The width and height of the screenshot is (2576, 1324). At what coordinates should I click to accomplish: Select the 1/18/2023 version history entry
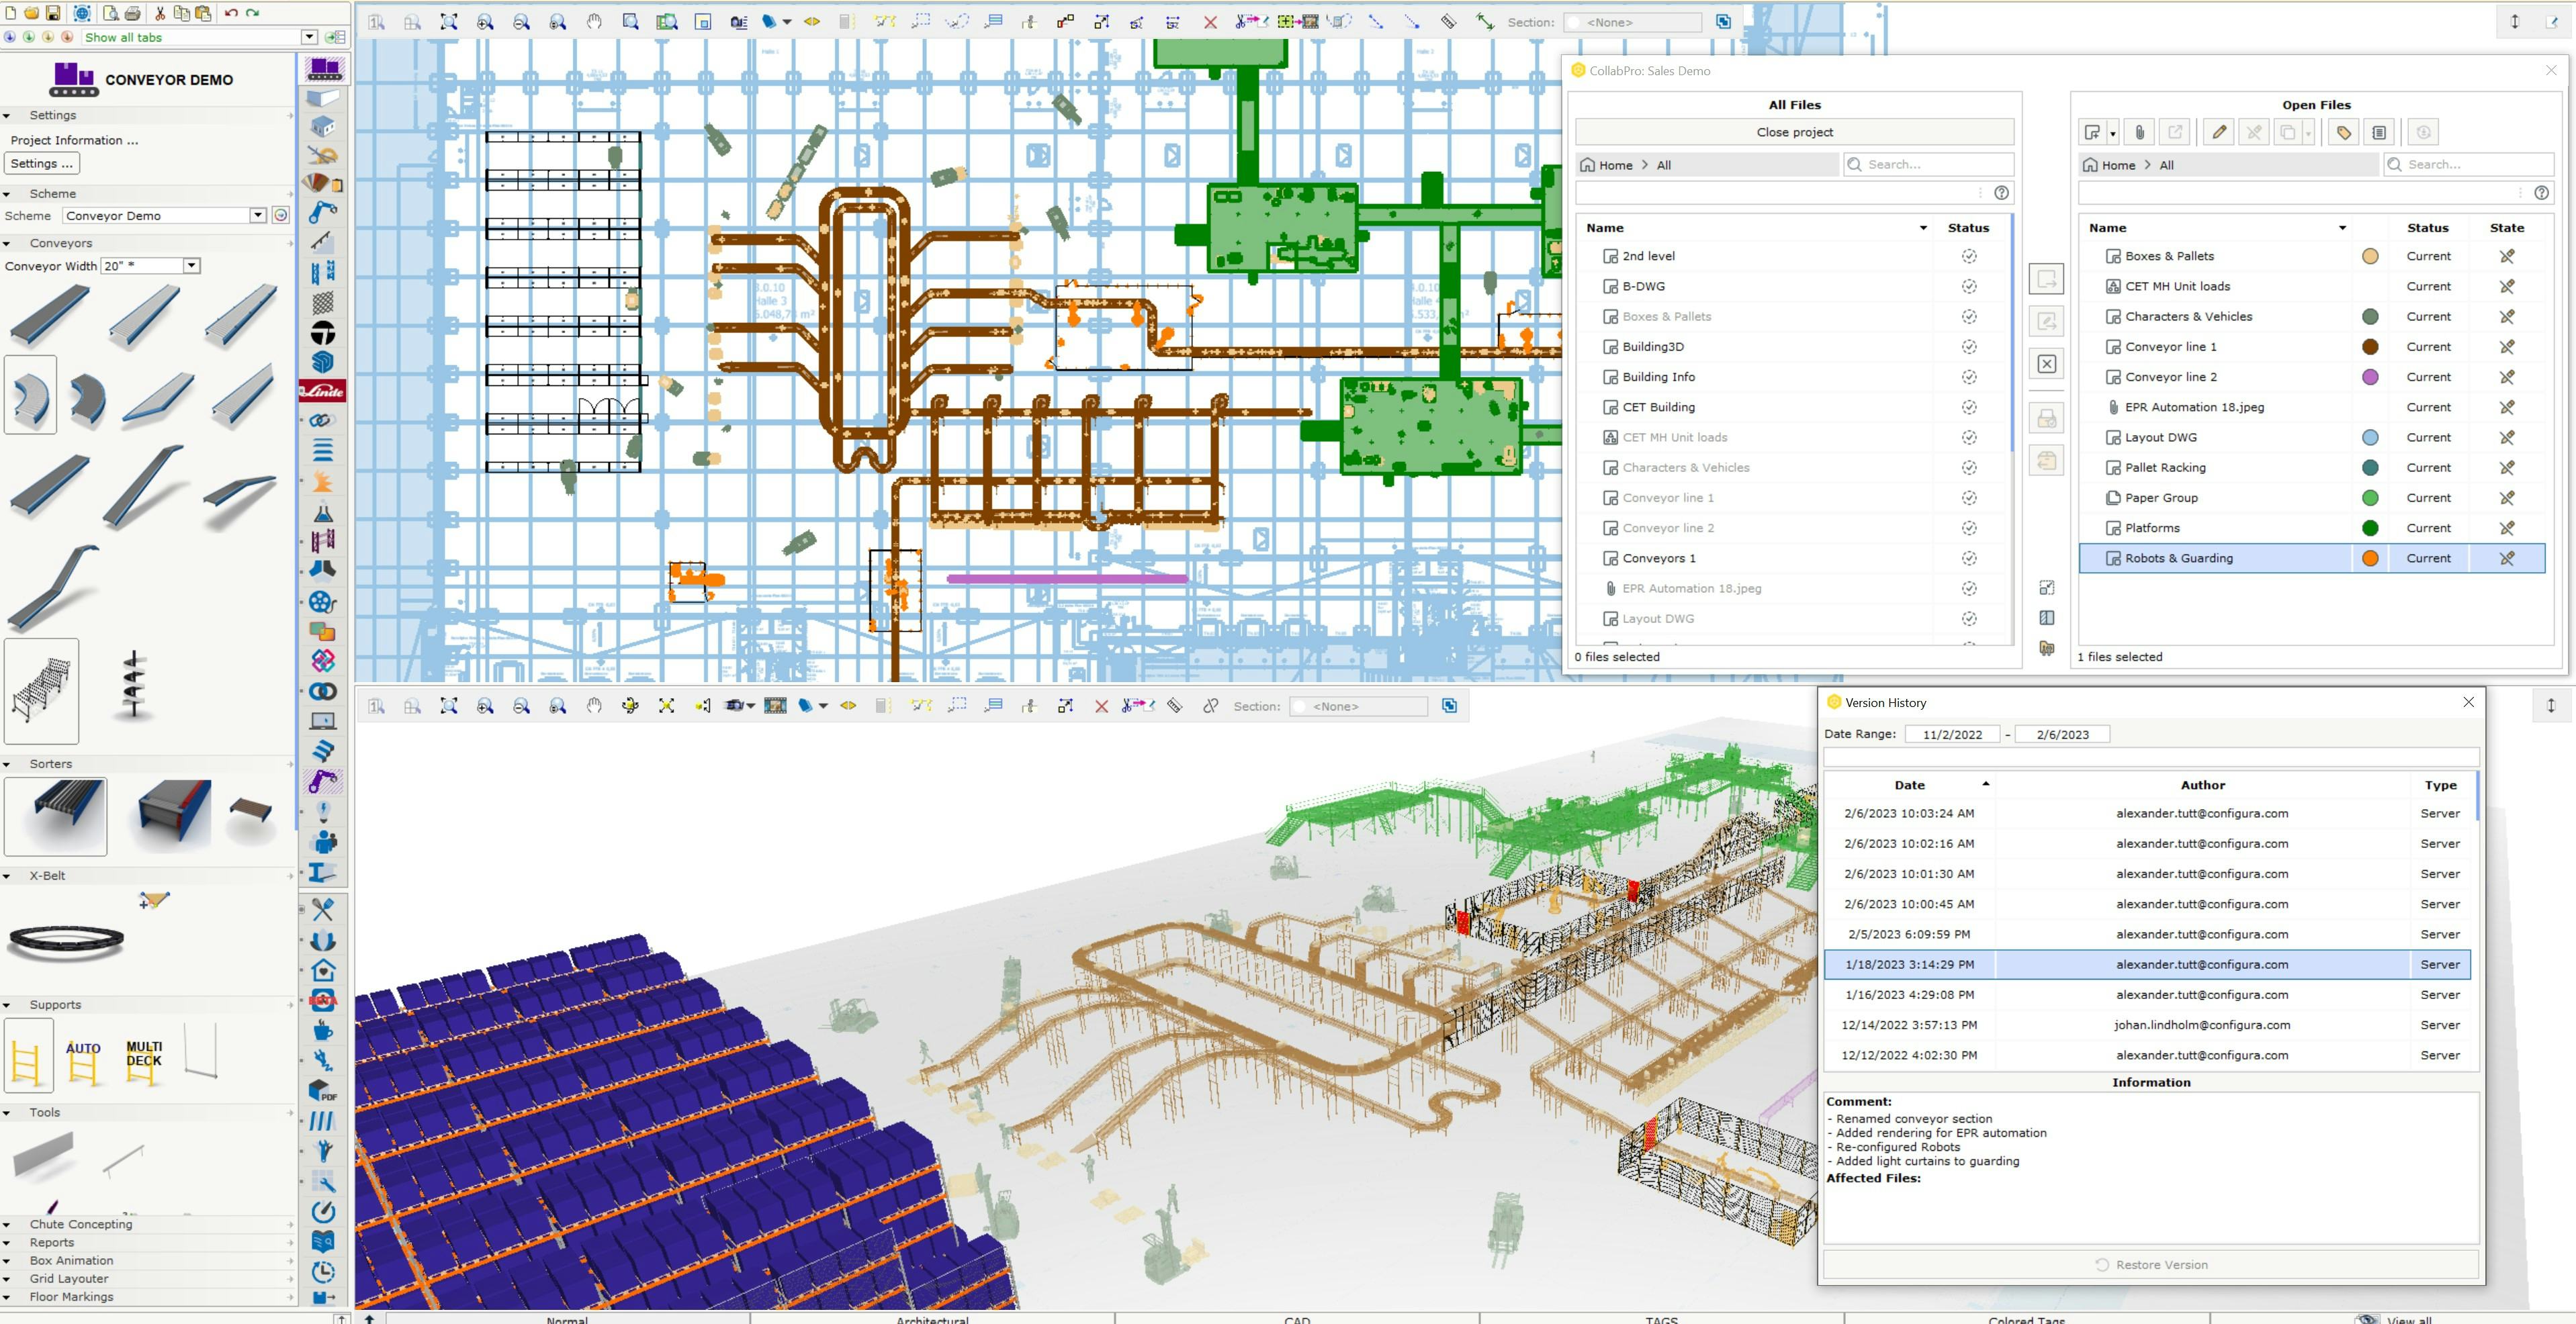tap(2145, 964)
